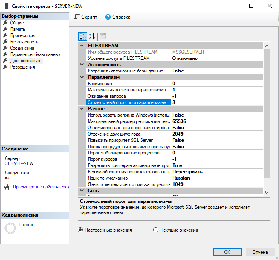Screen dimensions: 279x260
Task: Click the Скрипт toolbar button
Action: pyautogui.click(x=86, y=17)
